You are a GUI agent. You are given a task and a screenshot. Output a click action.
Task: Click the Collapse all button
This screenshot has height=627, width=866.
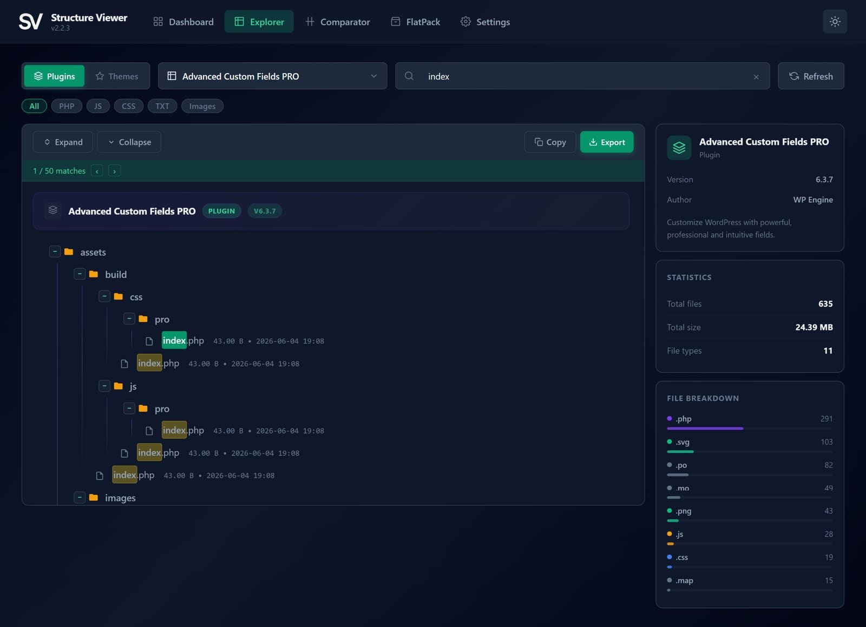click(129, 142)
